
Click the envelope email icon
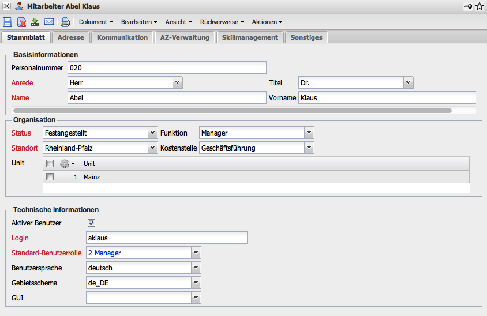click(x=49, y=22)
